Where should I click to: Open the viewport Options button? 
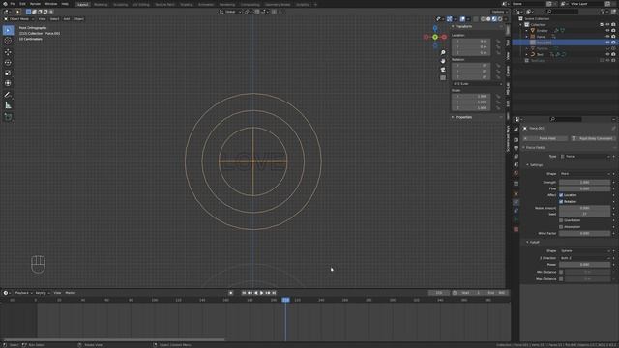499,12
